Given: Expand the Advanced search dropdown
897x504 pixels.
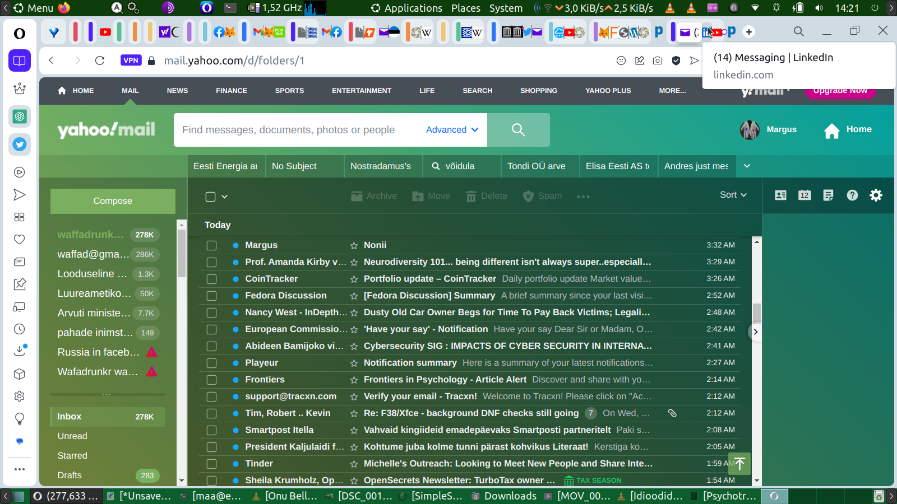Looking at the screenshot, I should pos(452,130).
